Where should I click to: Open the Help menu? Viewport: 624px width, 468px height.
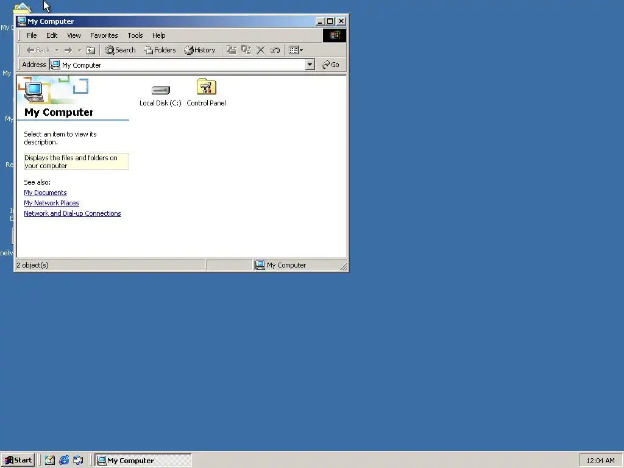pyautogui.click(x=158, y=35)
